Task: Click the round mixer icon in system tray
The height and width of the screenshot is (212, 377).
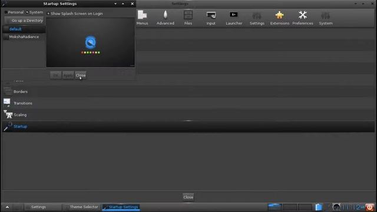Action: click(x=336, y=207)
